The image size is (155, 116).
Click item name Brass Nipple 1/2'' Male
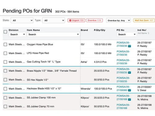(52, 71)
